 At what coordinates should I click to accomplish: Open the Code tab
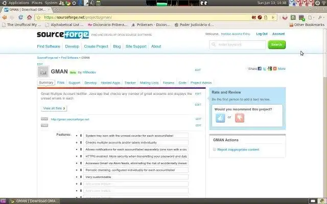pyautogui.click(x=182, y=83)
